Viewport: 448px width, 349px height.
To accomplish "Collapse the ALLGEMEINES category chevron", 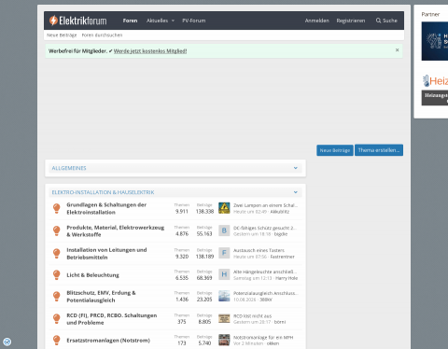I will click(296, 168).
